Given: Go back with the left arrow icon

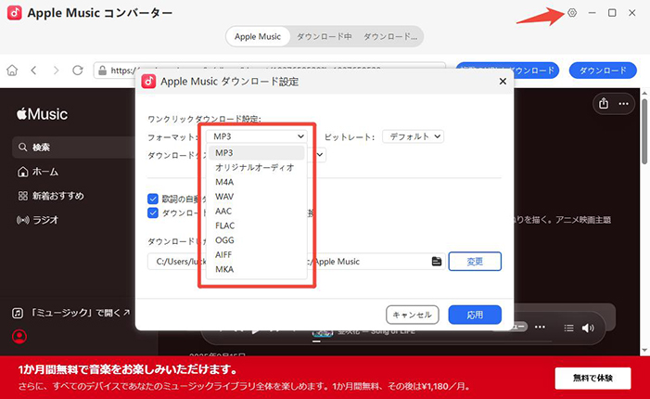Looking at the screenshot, I should (34, 71).
